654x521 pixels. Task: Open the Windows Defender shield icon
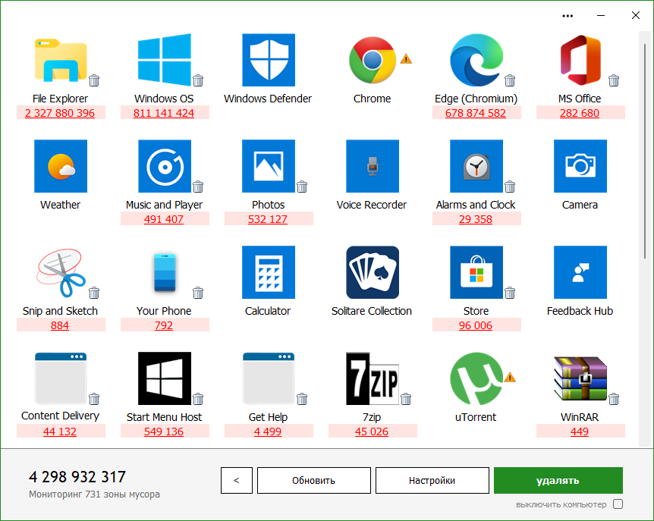point(269,60)
